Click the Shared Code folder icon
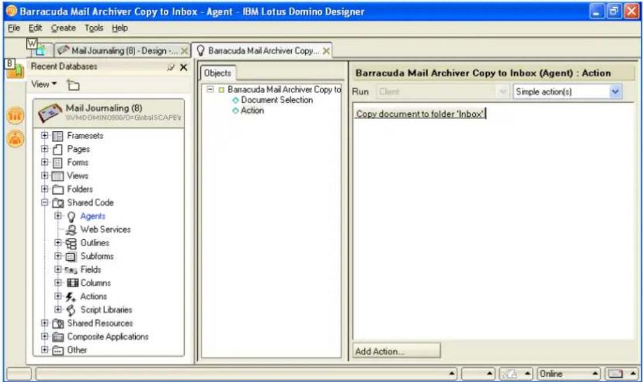The width and height of the screenshot is (643, 382). [58, 203]
